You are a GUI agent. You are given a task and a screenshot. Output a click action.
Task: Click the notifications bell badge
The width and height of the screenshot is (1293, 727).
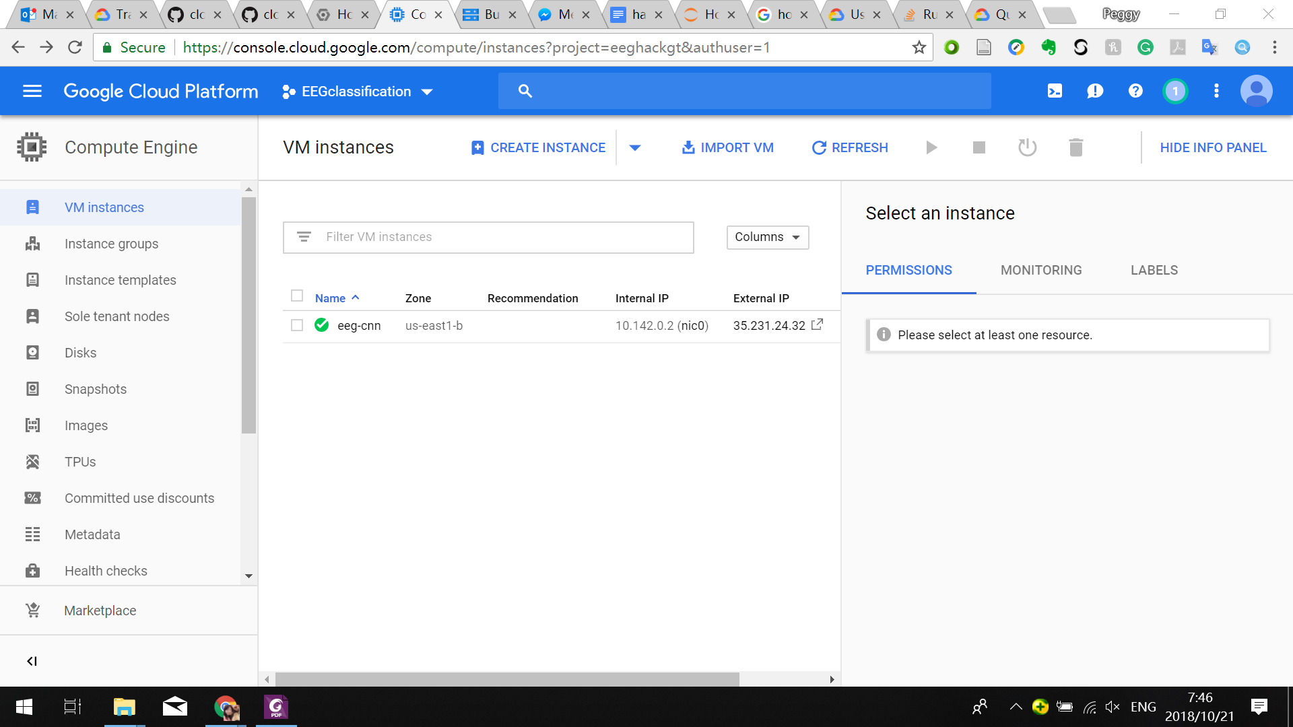[1175, 91]
